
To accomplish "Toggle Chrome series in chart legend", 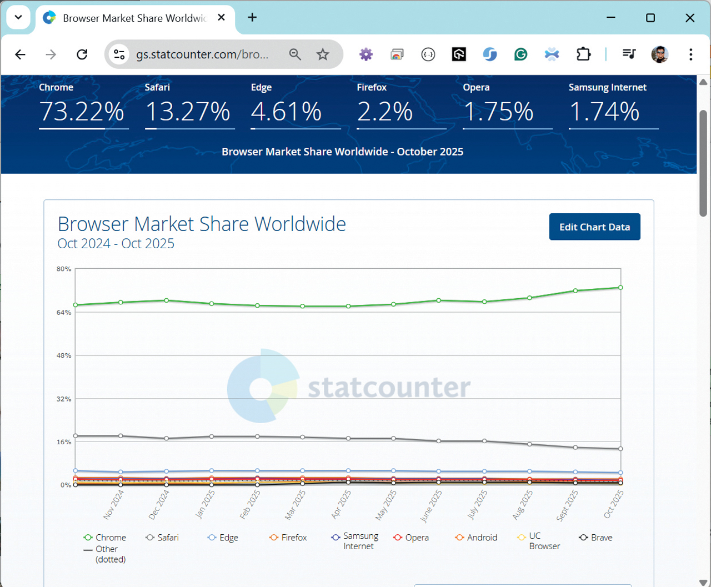I will coord(104,538).
